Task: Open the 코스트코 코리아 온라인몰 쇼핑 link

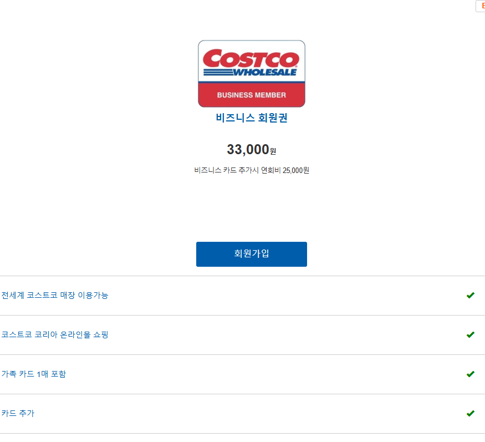Action: [55, 334]
